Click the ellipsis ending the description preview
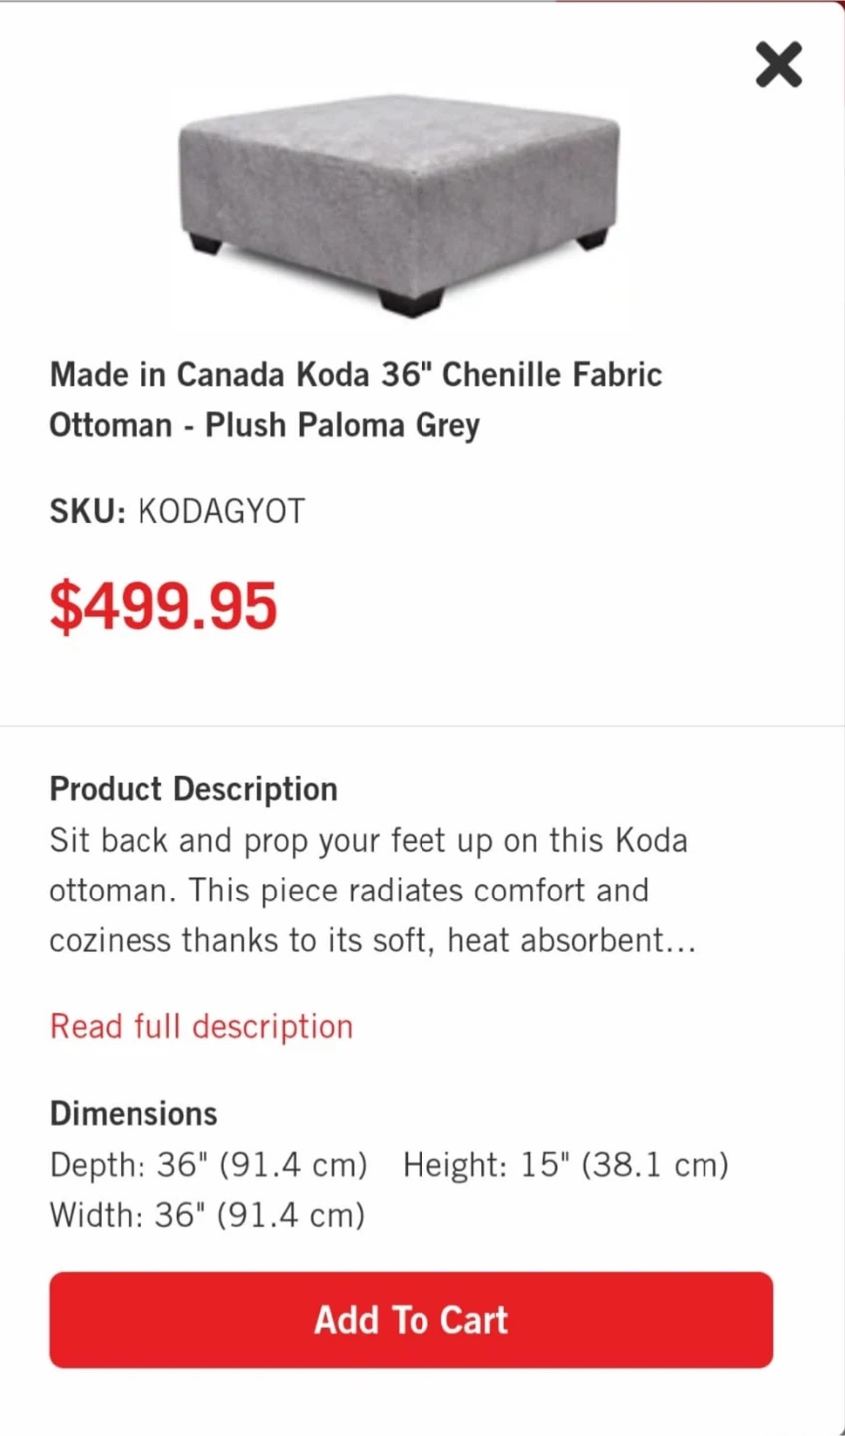The width and height of the screenshot is (845, 1436). pyautogui.click(x=681, y=942)
